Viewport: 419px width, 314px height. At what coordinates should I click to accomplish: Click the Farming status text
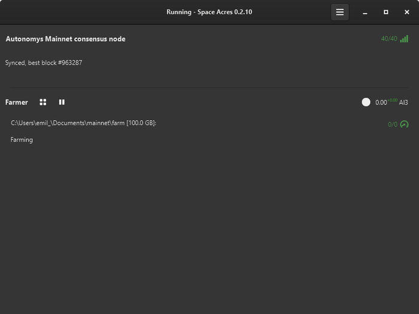[22, 139]
